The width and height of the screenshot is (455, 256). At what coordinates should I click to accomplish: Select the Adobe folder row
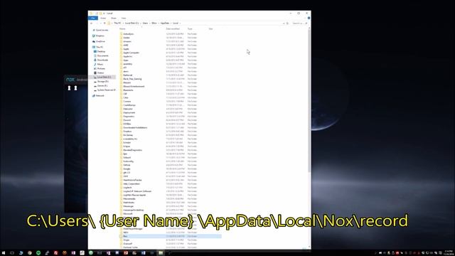pyautogui.click(x=171, y=38)
